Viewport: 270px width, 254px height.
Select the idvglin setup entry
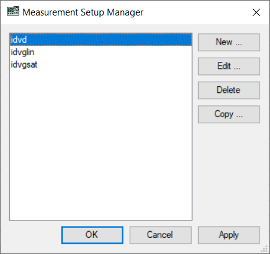click(x=101, y=52)
